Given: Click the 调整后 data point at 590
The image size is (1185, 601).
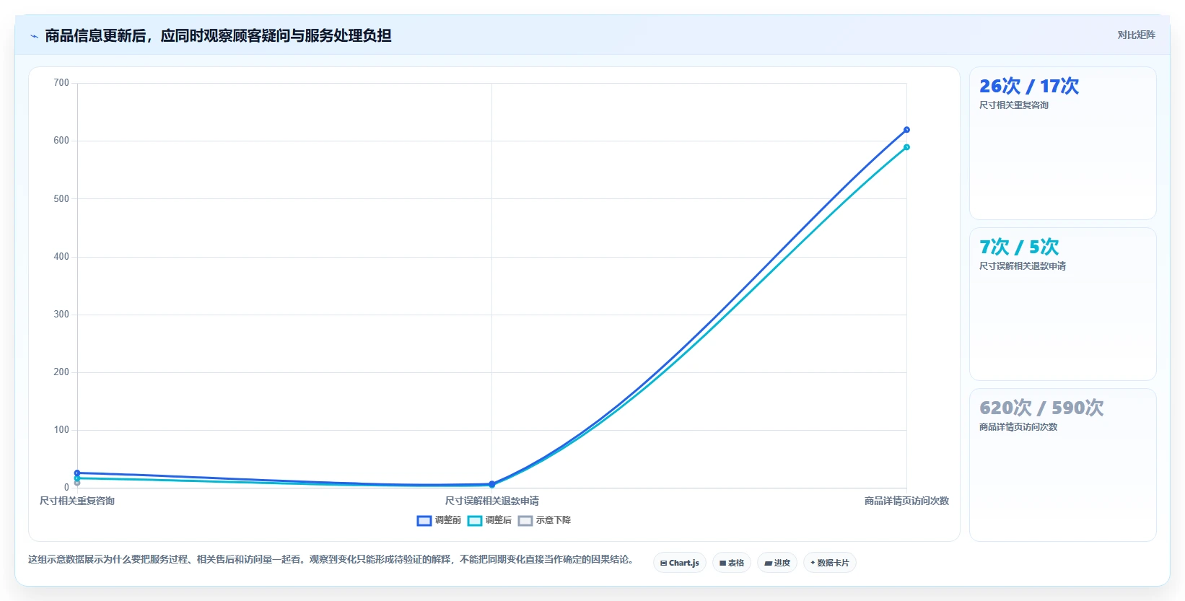Looking at the screenshot, I should coord(906,147).
